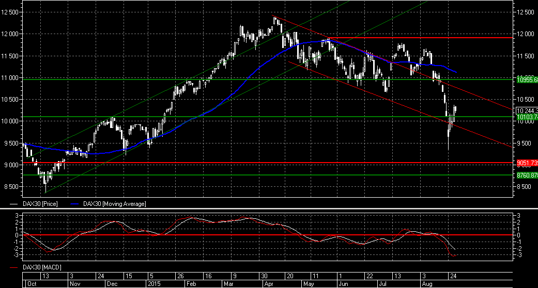Select the current price tag 10 244.3
Image resolution: width=538 pixels, height=288 pixels.
(x=527, y=110)
